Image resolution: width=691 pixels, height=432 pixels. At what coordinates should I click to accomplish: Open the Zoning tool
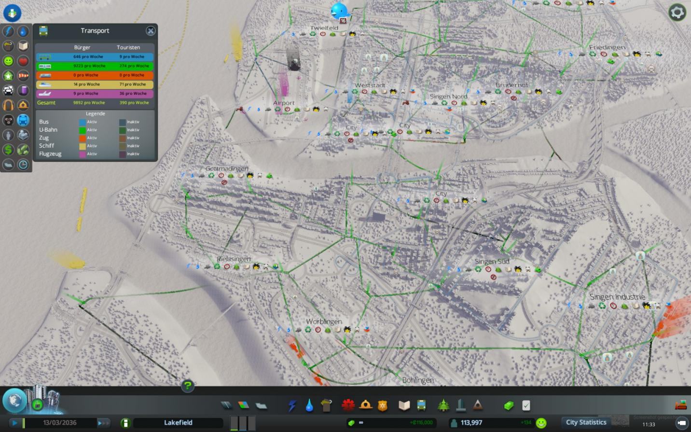pos(243,405)
